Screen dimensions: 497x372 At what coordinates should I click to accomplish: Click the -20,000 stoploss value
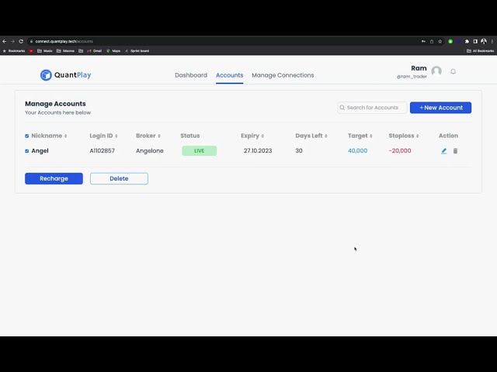coord(400,151)
